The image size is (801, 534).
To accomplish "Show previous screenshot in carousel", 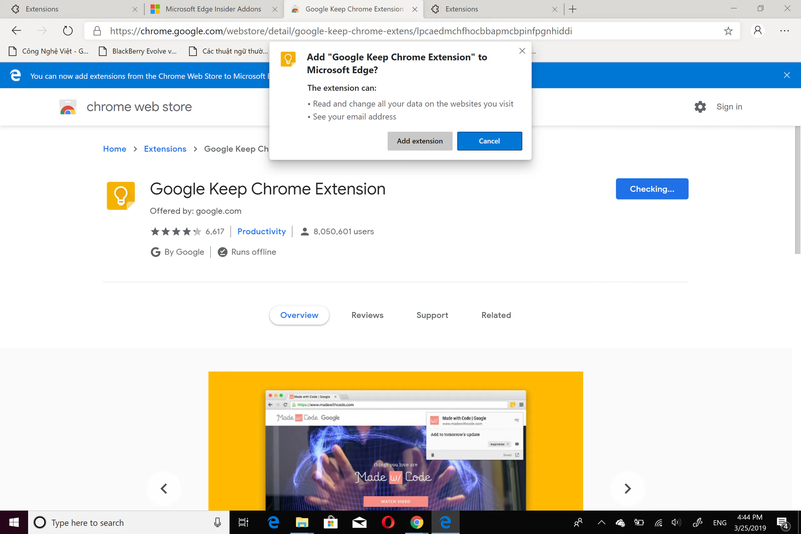I will (x=164, y=489).
